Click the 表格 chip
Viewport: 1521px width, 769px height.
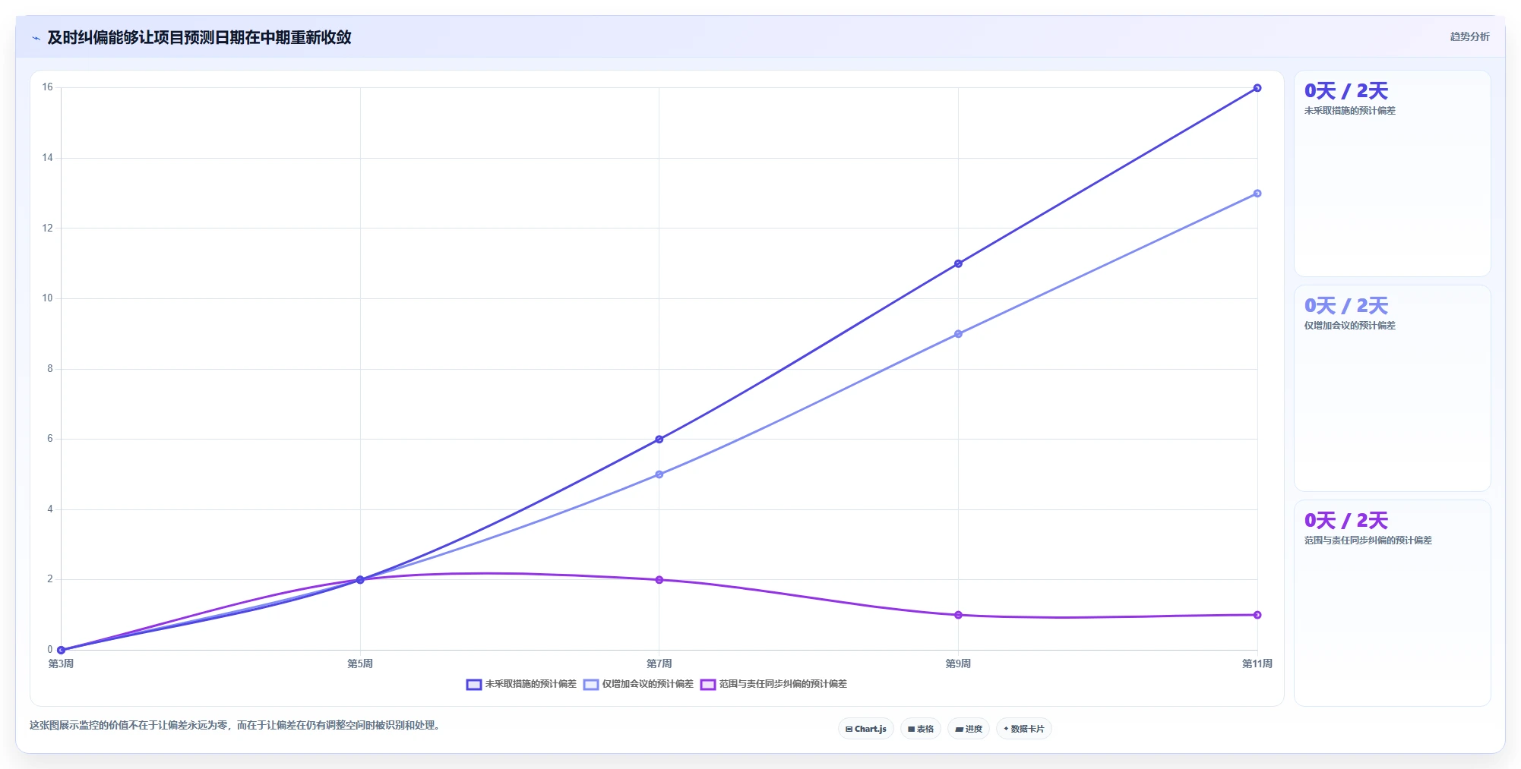(x=921, y=729)
